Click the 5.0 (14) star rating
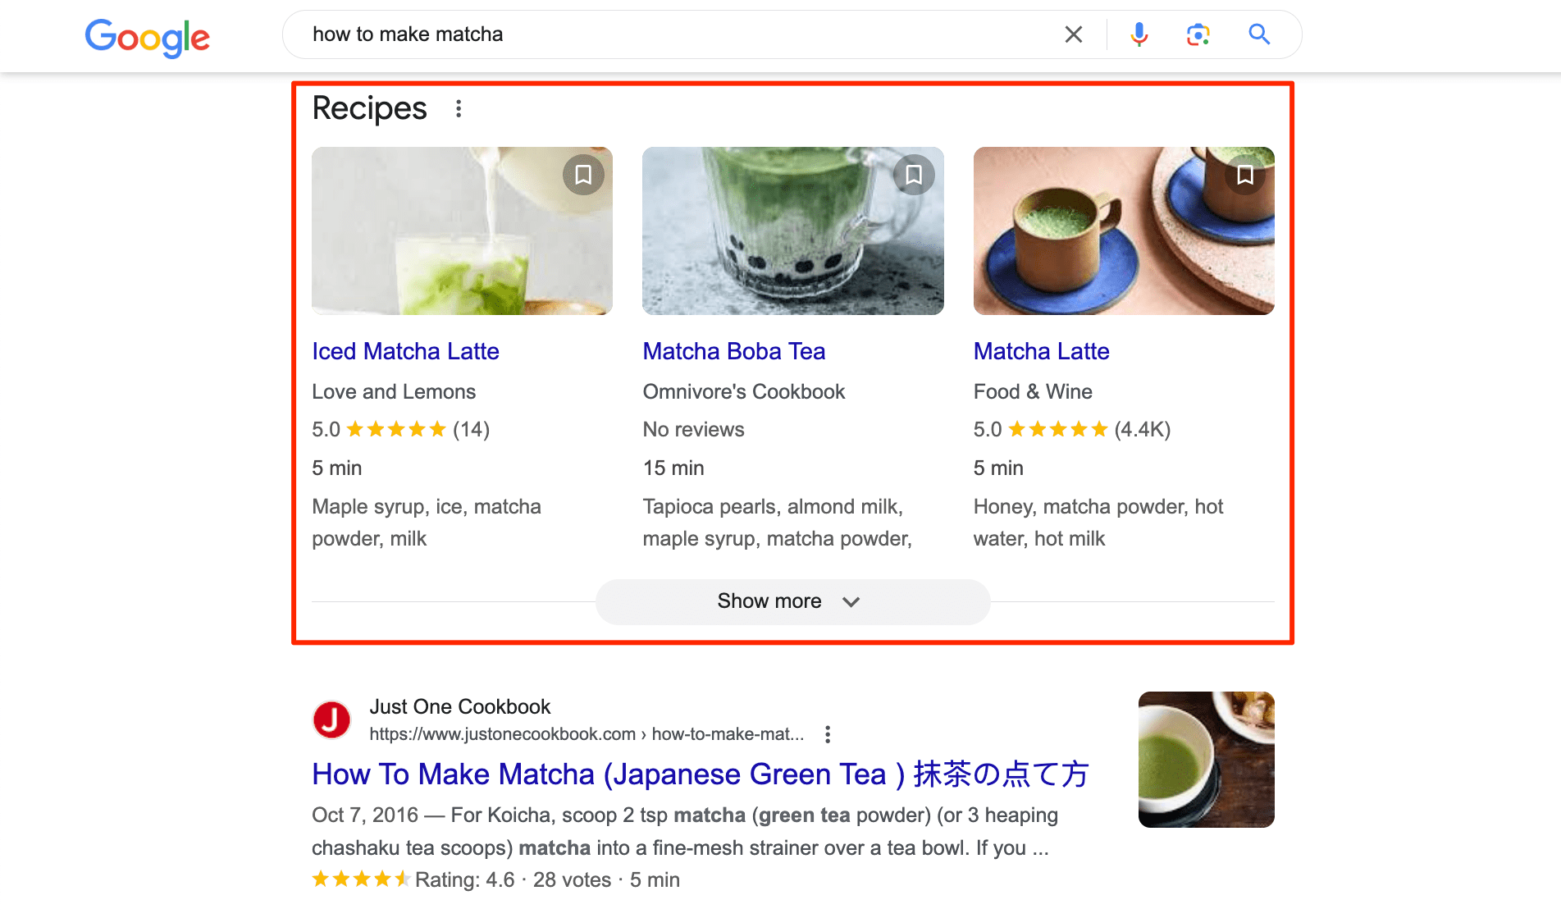Viewport: 1561px width, 918px height. tap(400, 429)
